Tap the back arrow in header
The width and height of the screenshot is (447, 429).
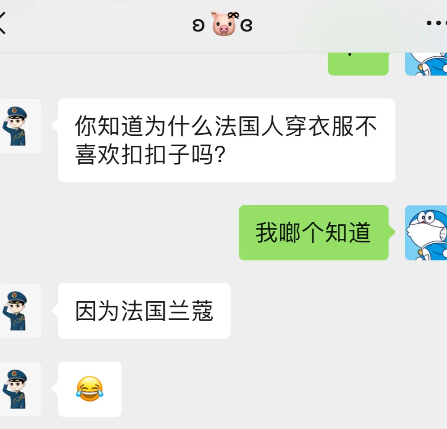point(2,23)
